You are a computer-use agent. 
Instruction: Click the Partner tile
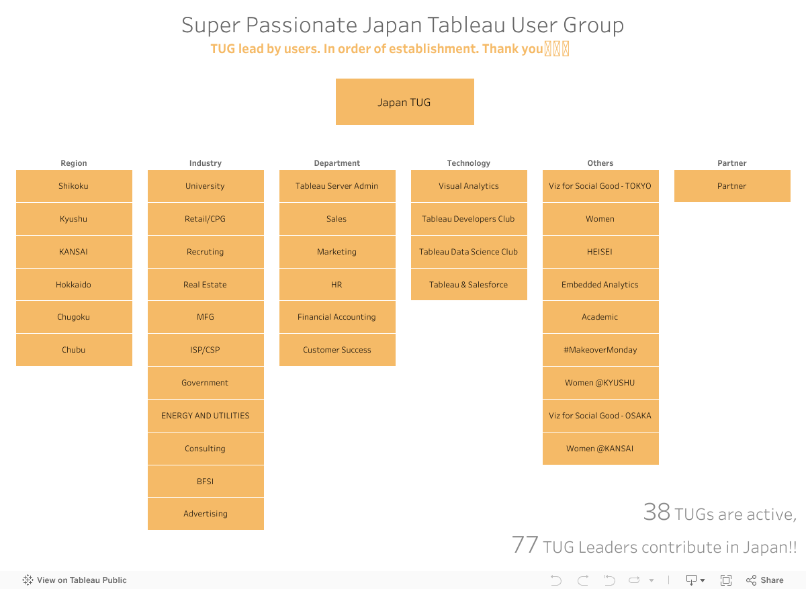click(x=732, y=186)
